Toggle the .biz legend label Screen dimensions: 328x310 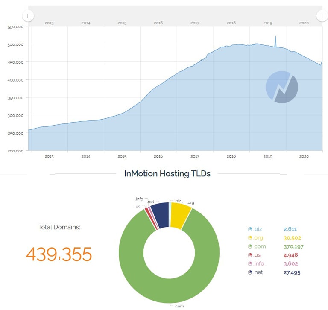point(258,229)
